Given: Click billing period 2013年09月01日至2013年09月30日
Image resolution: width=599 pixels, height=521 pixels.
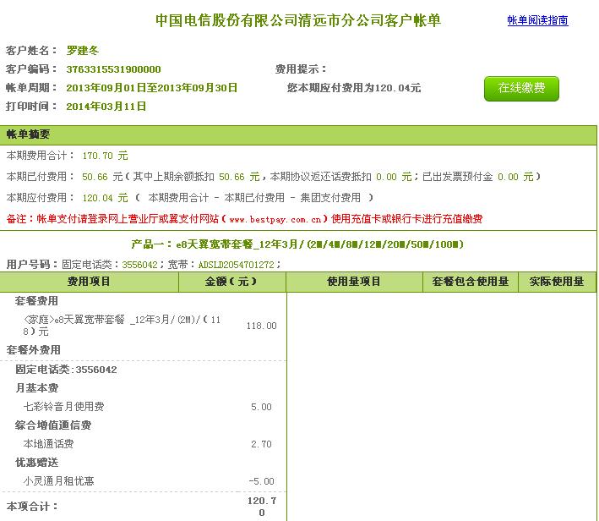Looking at the screenshot, I should pos(152,88).
